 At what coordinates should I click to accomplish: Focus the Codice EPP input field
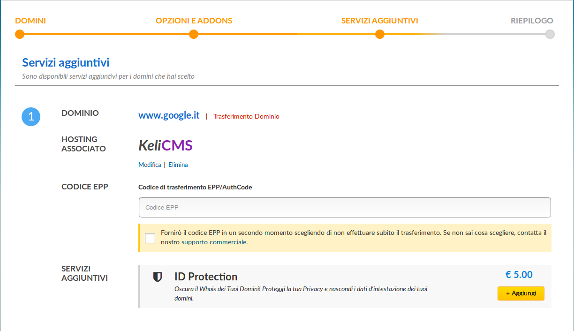(345, 207)
